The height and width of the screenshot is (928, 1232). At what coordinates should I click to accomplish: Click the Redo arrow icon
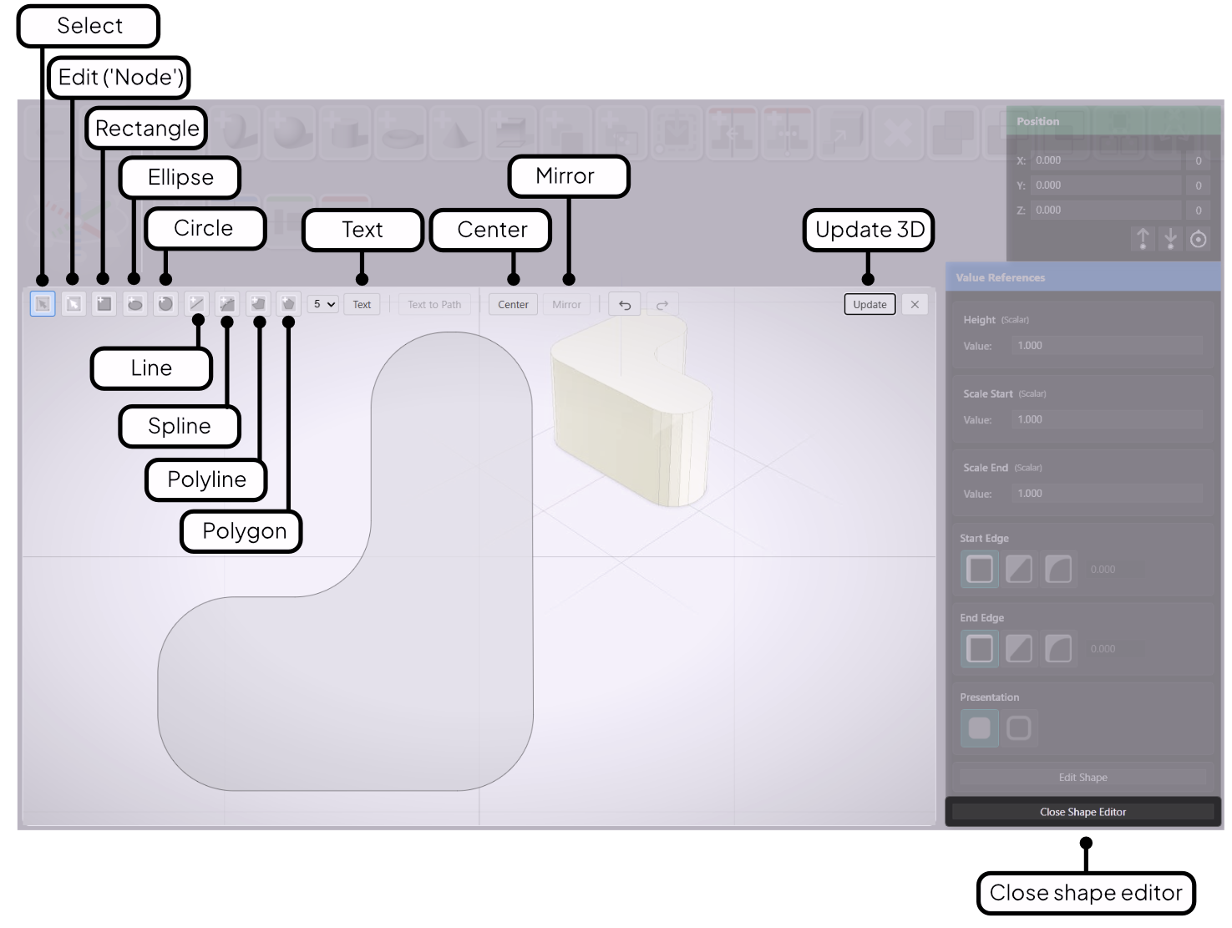click(x=662, y=304)
